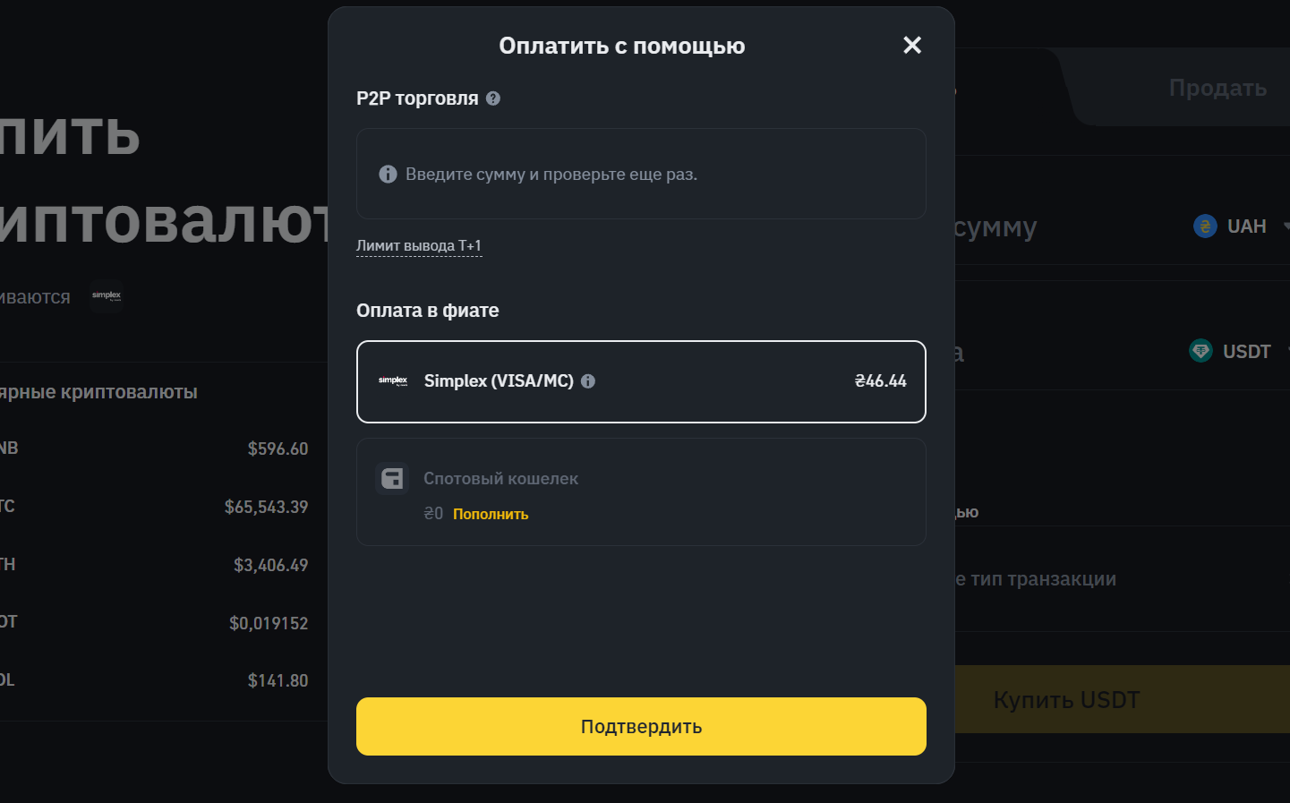Click the info icon beside Введите сумму

tap(388, 175)
